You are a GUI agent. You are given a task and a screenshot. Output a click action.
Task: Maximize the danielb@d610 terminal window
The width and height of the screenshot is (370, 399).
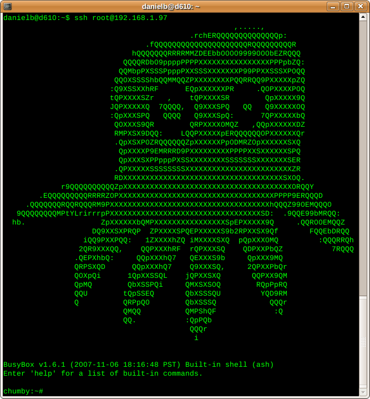[x=347, y=6]
